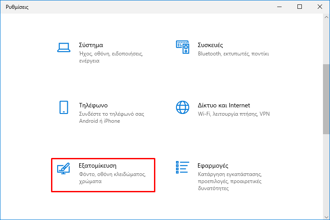Screen dimensions: 330x220
Task: Minimize the Ρυθμίσεις window
Action: 279,7
